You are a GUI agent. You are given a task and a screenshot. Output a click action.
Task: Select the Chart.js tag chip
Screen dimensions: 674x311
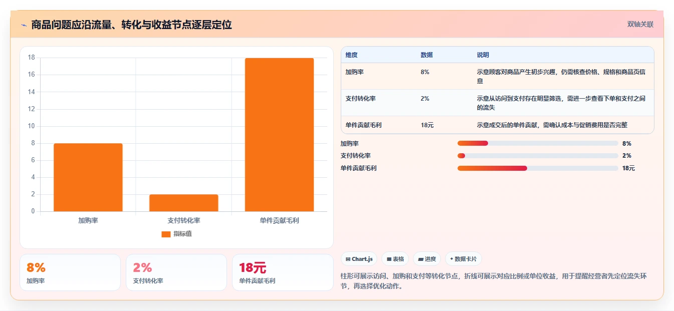(x=359, y=259)
